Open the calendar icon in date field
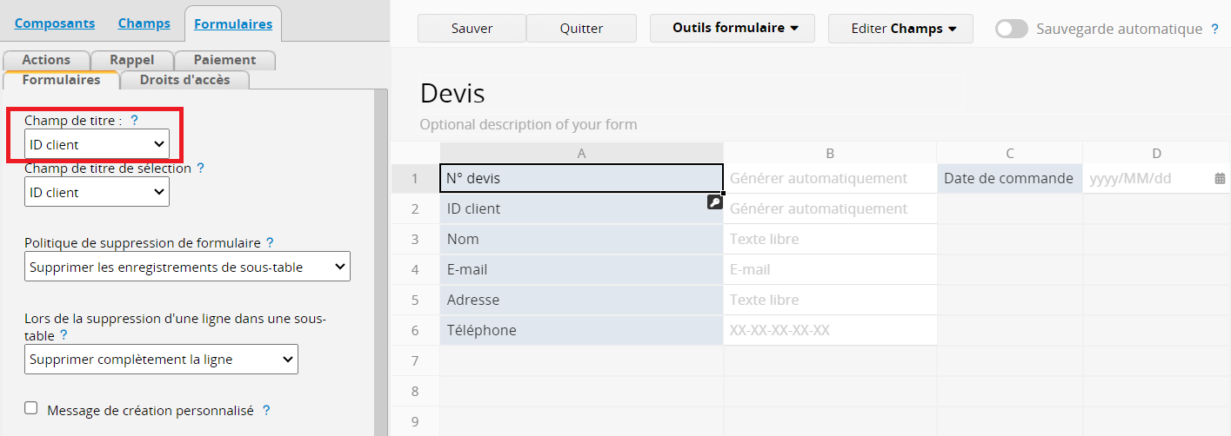The image size is (1231, 436). tap(1220, 179)
